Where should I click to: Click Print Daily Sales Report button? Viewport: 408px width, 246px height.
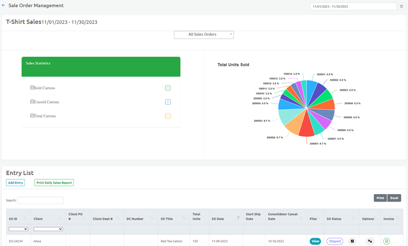click(54, 183)
